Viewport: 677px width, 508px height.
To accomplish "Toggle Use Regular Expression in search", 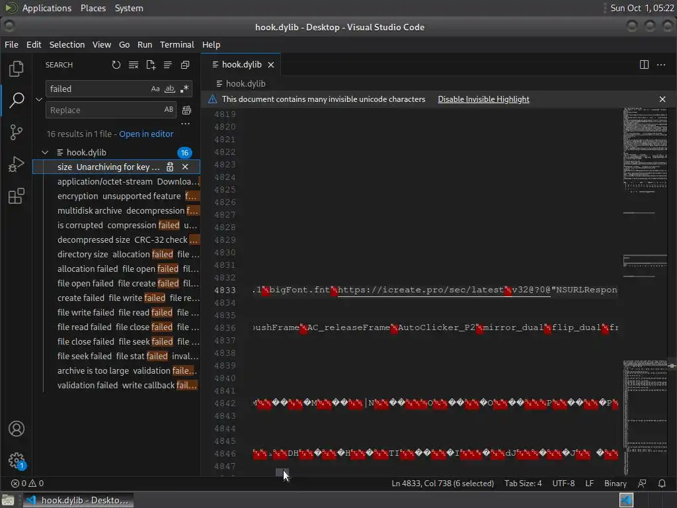I will pyautogui.click(x=184, y=89).
